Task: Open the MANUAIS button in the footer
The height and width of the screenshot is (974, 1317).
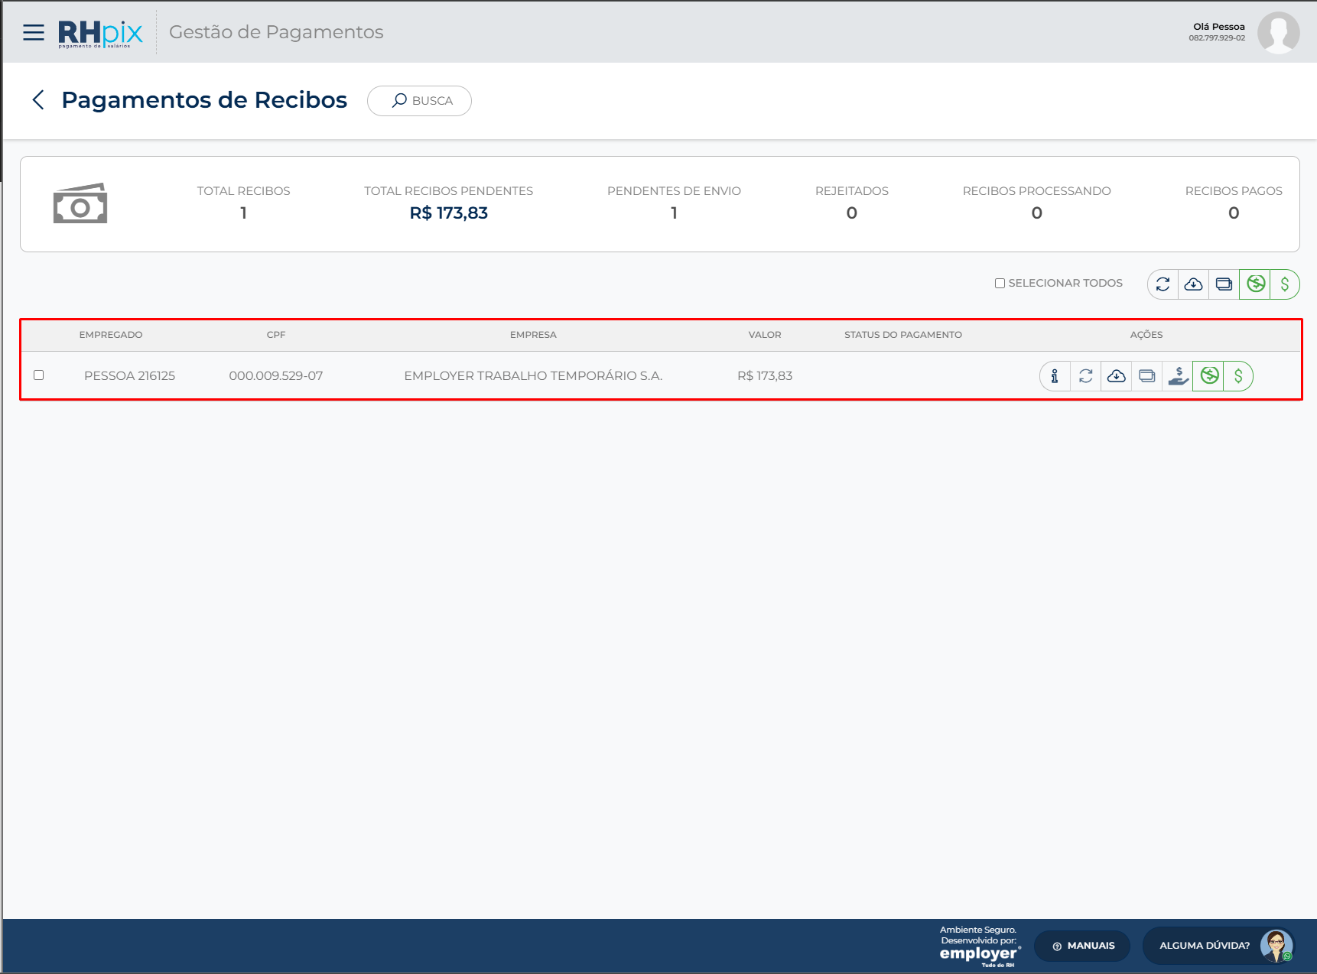Action: [1082, 946]
